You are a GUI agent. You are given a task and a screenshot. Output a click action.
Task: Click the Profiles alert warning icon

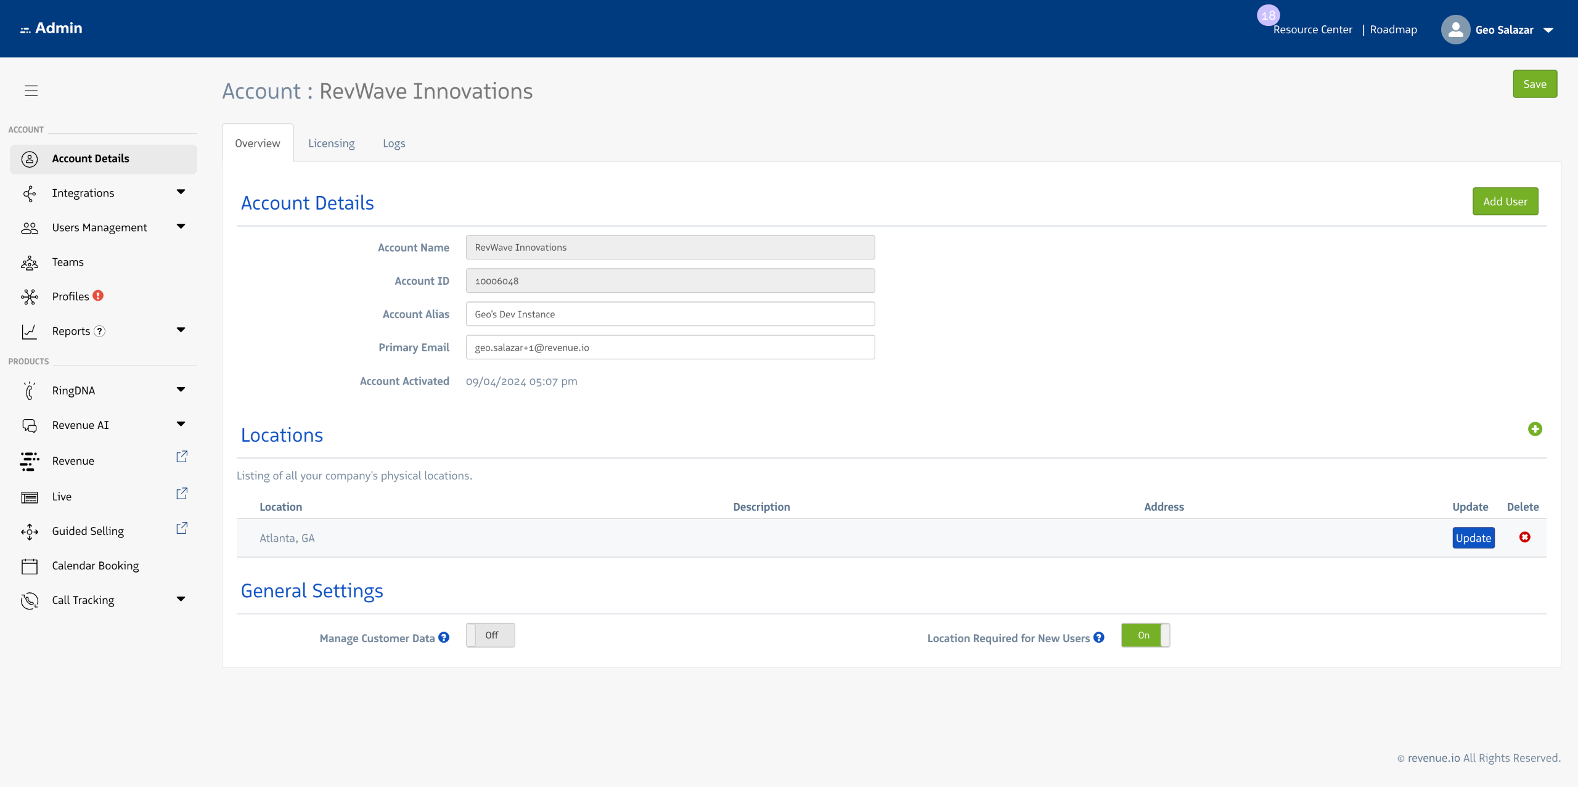coord(98,296)
